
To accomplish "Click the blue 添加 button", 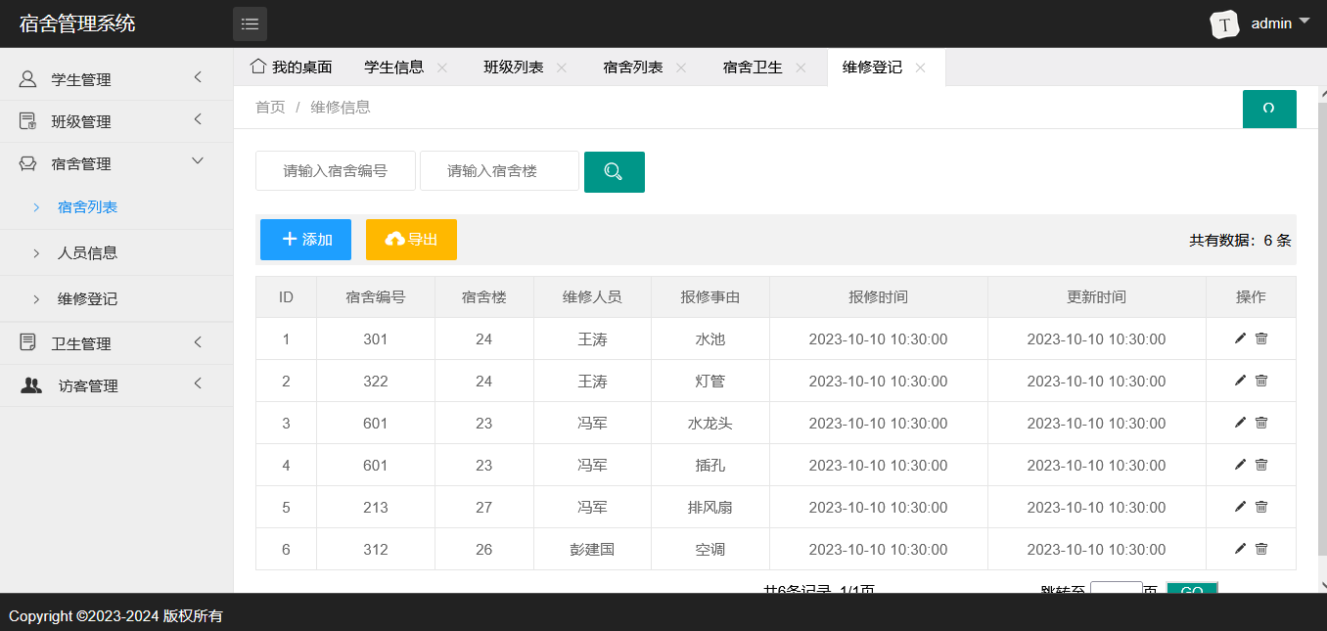I will point(305,239).
